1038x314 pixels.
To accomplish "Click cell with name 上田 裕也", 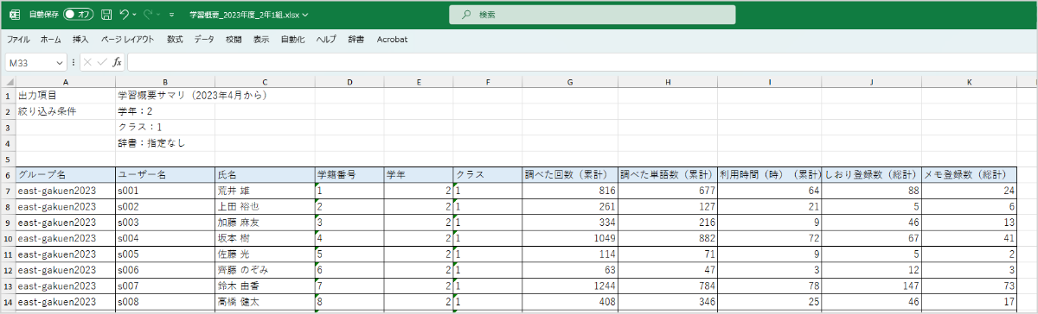I will (265, 206).
